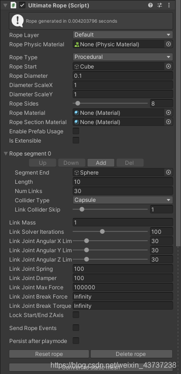Click the Link Collider Skip slider handle
The height and width of the screenshot is (374, 181).
[x=82, y=209]
